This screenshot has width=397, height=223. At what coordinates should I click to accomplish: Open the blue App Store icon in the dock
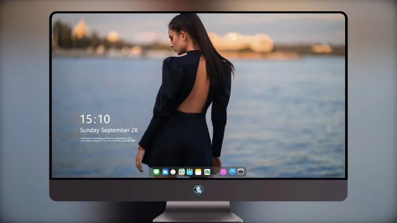(232, 172)
